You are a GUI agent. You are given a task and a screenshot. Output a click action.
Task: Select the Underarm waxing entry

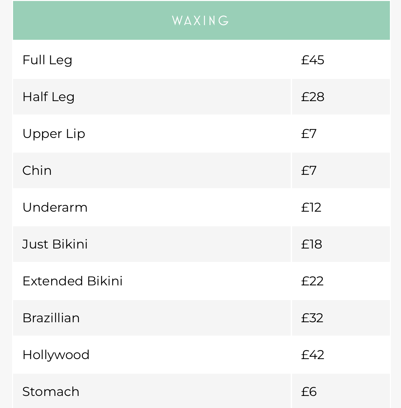(55, 207)
